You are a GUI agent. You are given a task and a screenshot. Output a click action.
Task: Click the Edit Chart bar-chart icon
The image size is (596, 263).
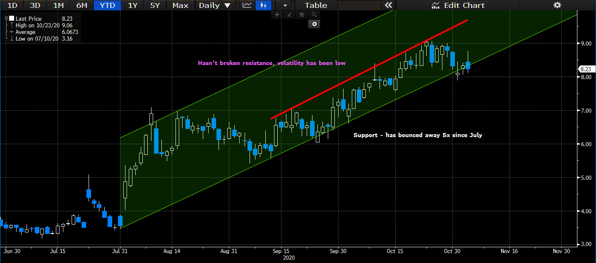click(435, 5)
